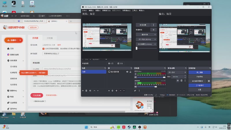
Task: Toggle the auto game recognition checkbox in Douyu
Action: (x=43, y=49)
